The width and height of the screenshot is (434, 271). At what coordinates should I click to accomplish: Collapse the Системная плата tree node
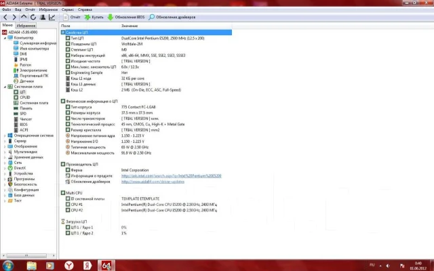tap(5, 87)
